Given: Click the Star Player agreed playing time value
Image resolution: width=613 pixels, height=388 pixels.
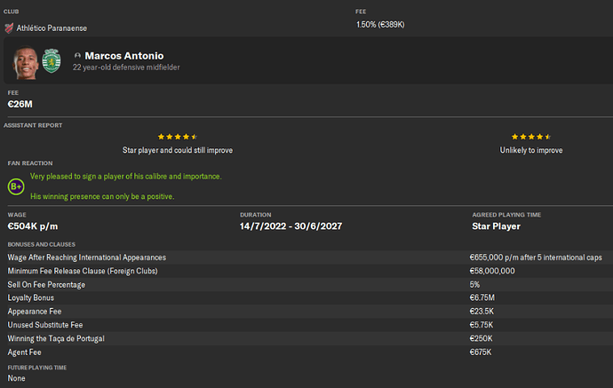Looking at the screenshot, I should pyautogui.click(x=496, y=226).
